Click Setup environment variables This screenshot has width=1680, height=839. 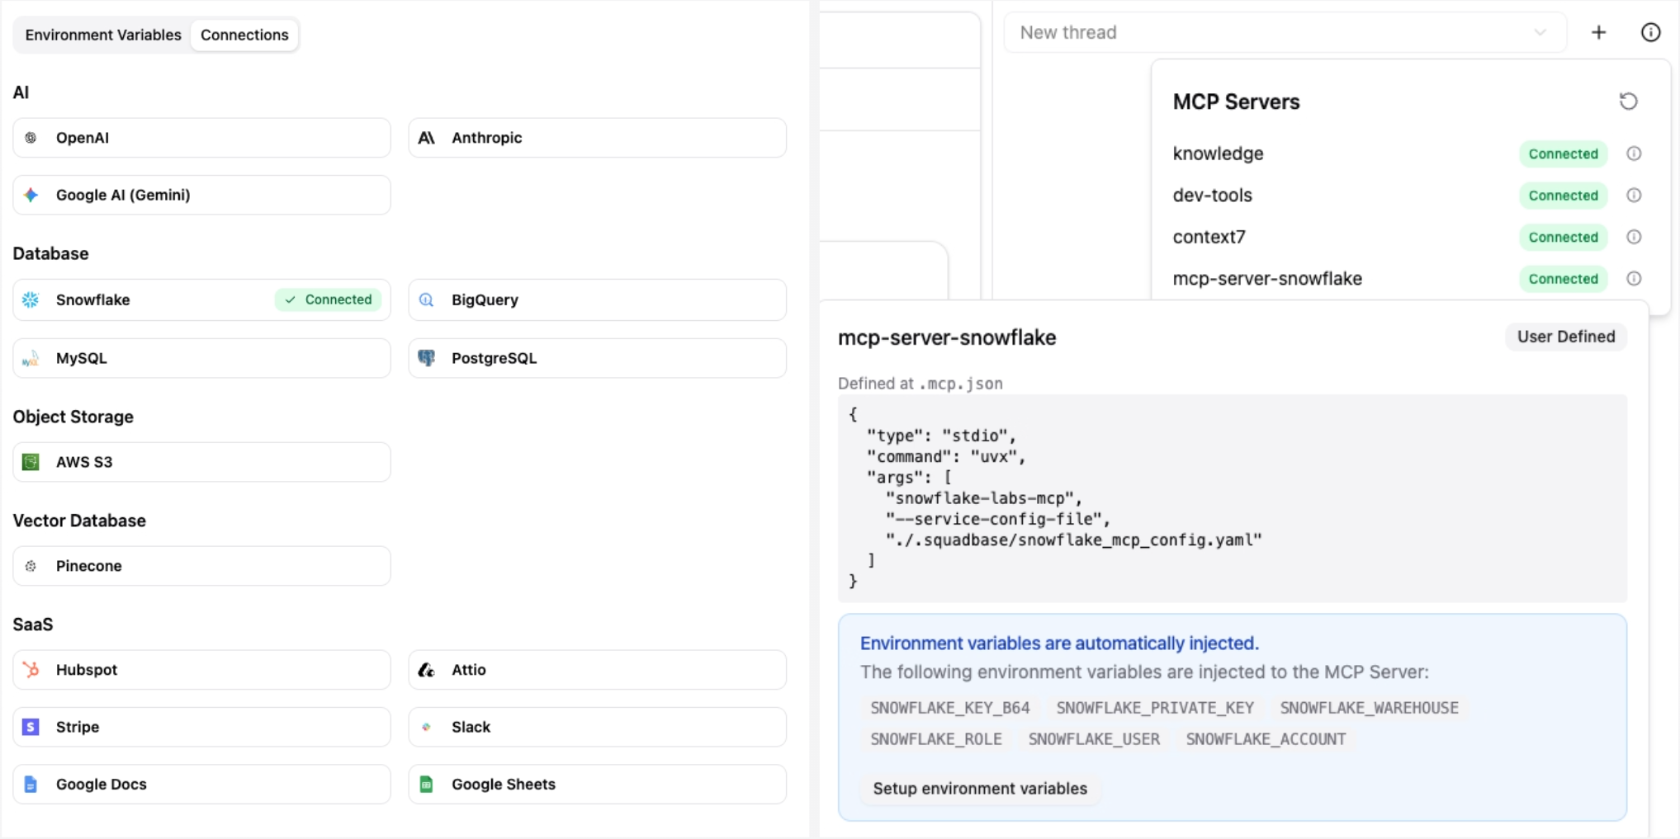979,789
